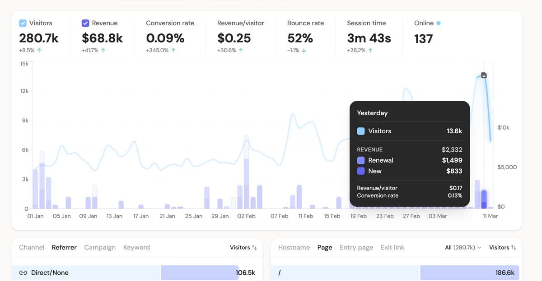Click the Visitors sort arrows in Page panel
Viewport: 542px width, 281px height.
514,248
